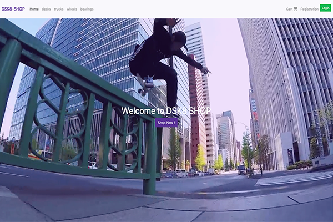Viewport: 333px width, 222px height.
Task: Click the shopping cart icon
Action: (295, 9)
